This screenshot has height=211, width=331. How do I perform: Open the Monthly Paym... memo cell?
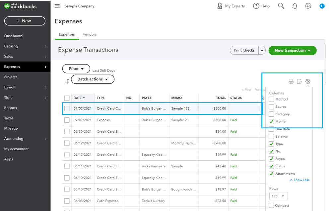click(x=184, y=143)
